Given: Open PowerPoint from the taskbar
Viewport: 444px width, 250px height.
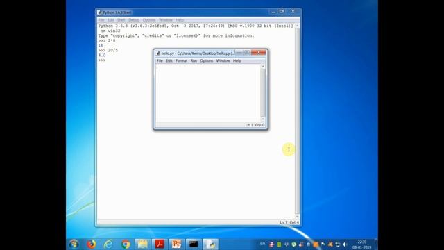Looking at the screenshot, I should coord(176,244).
